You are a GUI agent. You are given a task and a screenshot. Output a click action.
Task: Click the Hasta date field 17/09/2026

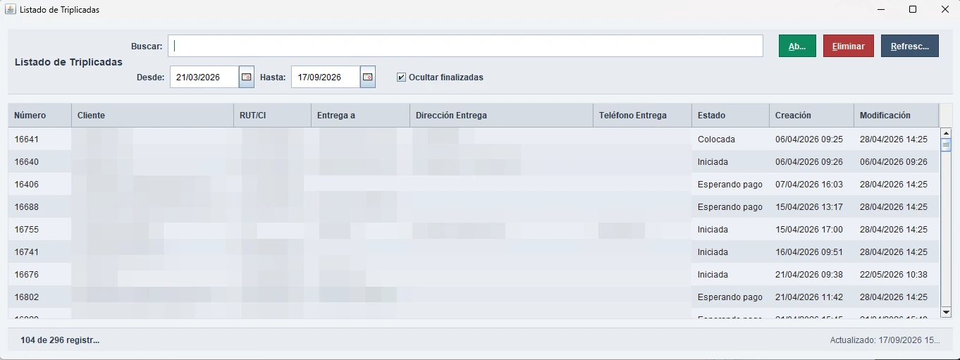pos(326,77)
